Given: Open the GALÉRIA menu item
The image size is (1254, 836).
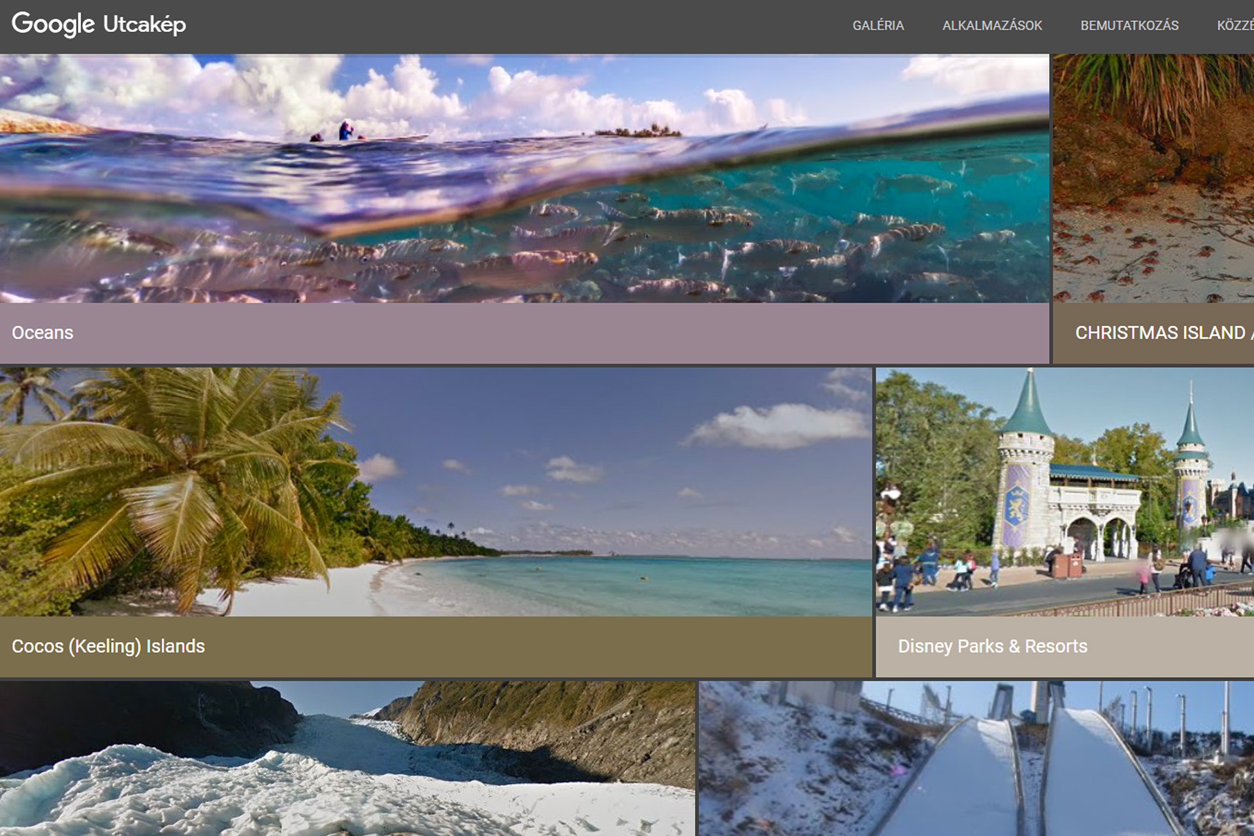Looking at the screenshot, I should 878,25.
